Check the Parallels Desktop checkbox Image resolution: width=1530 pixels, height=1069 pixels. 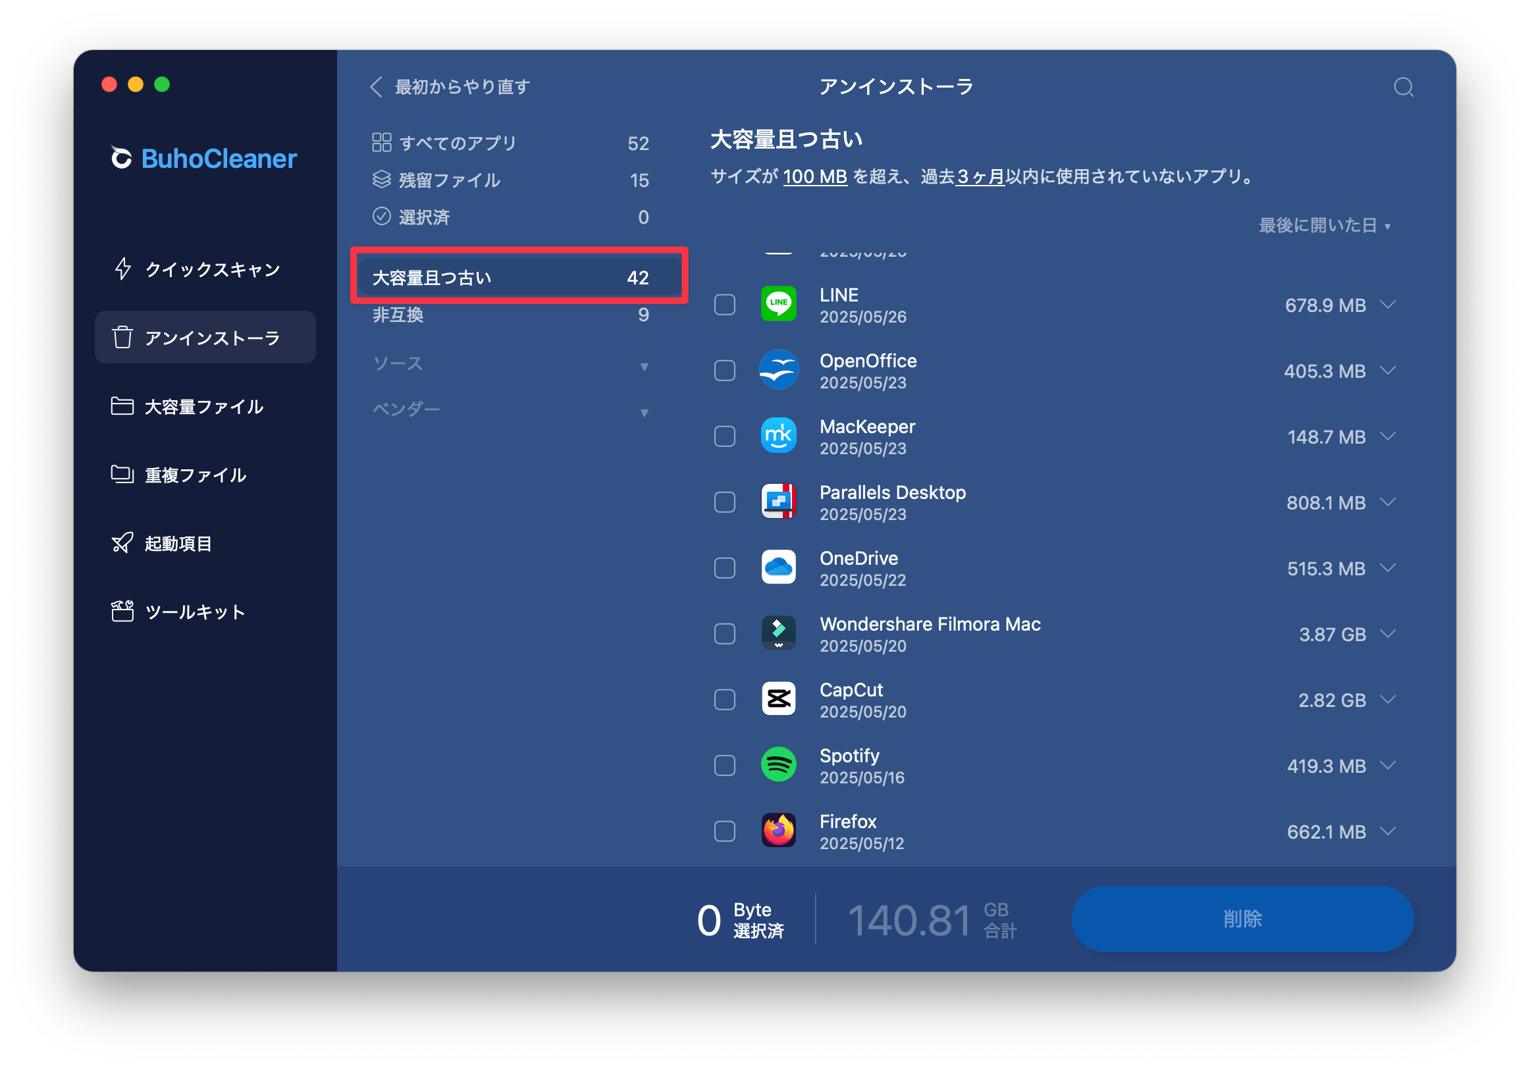tap(724, 502)
